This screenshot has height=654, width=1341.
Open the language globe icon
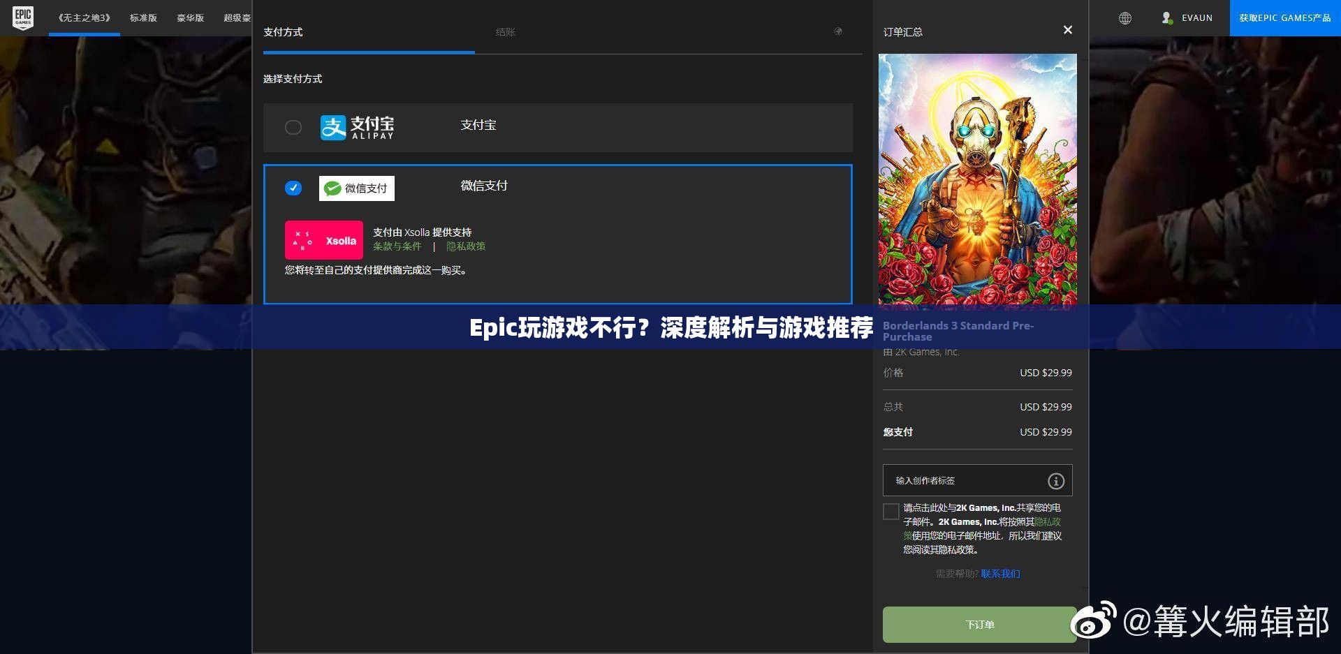coord(1124,18)
